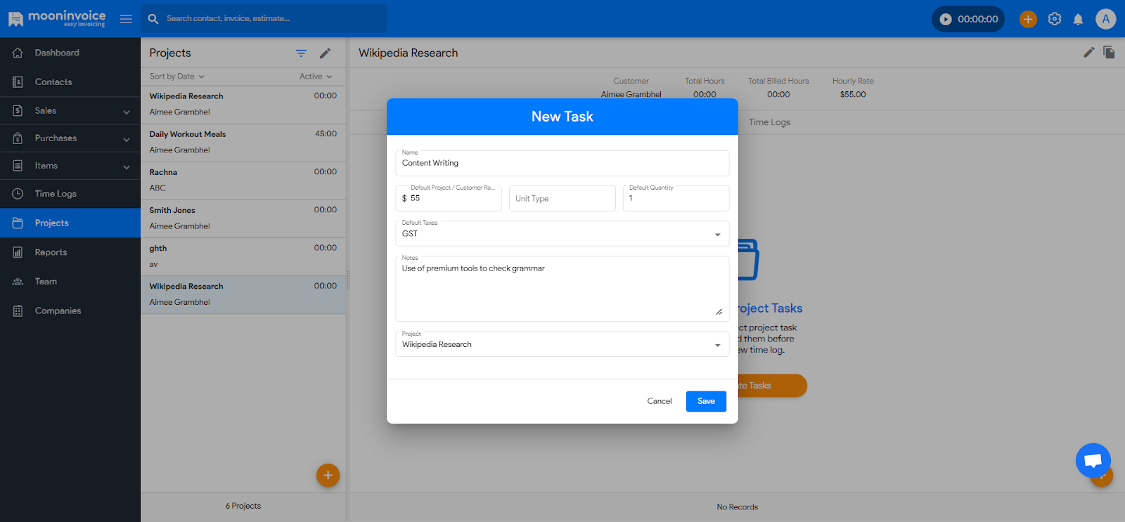The width and height of the screenshot is (1125, 522).
Task: Add new project with orange plus button
Action: pyautogui.click(x=328, y=476)
